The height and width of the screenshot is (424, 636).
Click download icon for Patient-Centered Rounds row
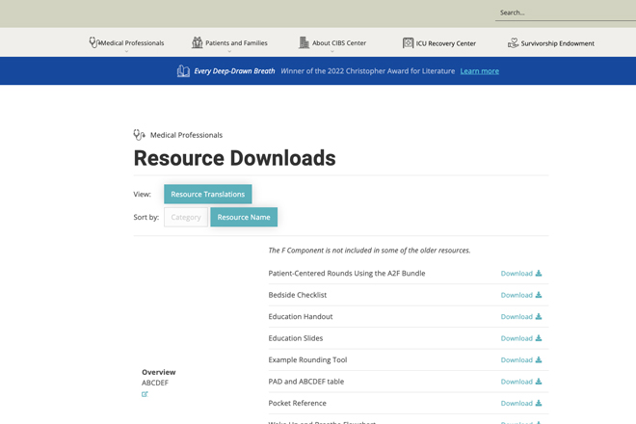coord(539,273)
